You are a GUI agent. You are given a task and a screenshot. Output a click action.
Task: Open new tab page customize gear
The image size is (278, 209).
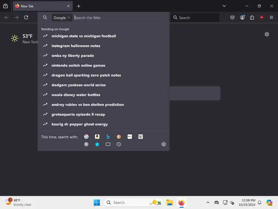pyautogui.click(x=267, y=34)
